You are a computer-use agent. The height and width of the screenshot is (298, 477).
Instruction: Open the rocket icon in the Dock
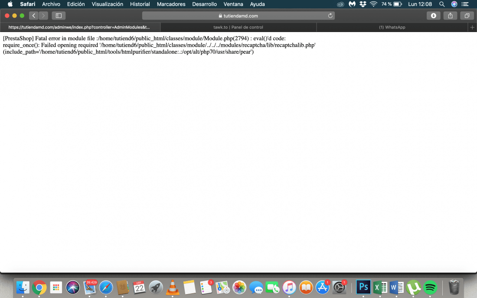tap(156, 287)
